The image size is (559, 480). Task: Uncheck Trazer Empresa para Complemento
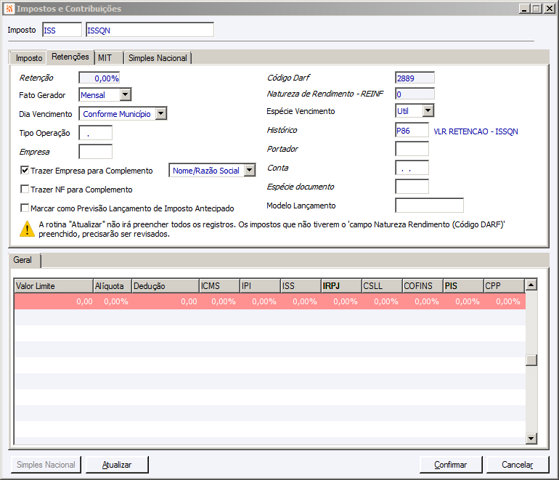coord(25,171)
